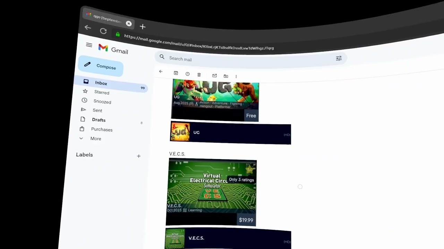Click the Sent arrow icon
444x249 pixels.
click(x=83, y=110)
